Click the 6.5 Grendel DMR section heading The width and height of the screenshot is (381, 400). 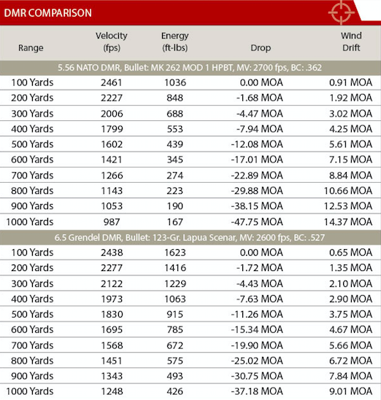click(190, 238)
